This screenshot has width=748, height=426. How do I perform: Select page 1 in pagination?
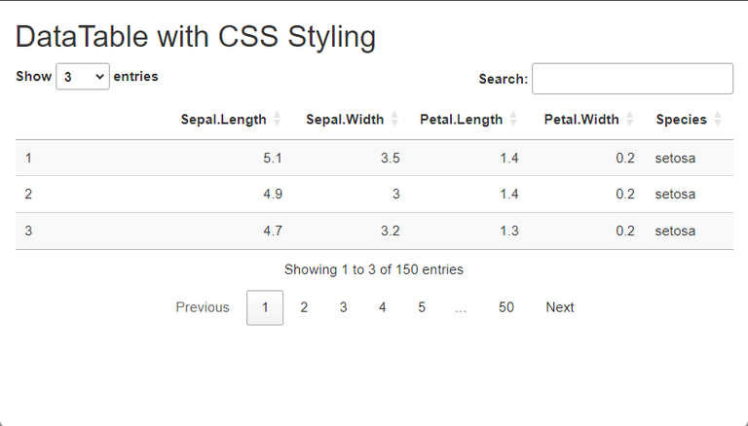click(265, 307)
